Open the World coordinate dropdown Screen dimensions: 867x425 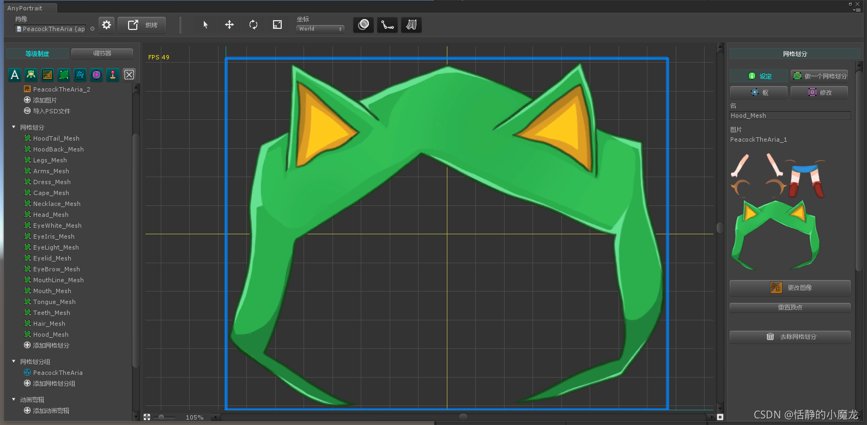[320, 29]
